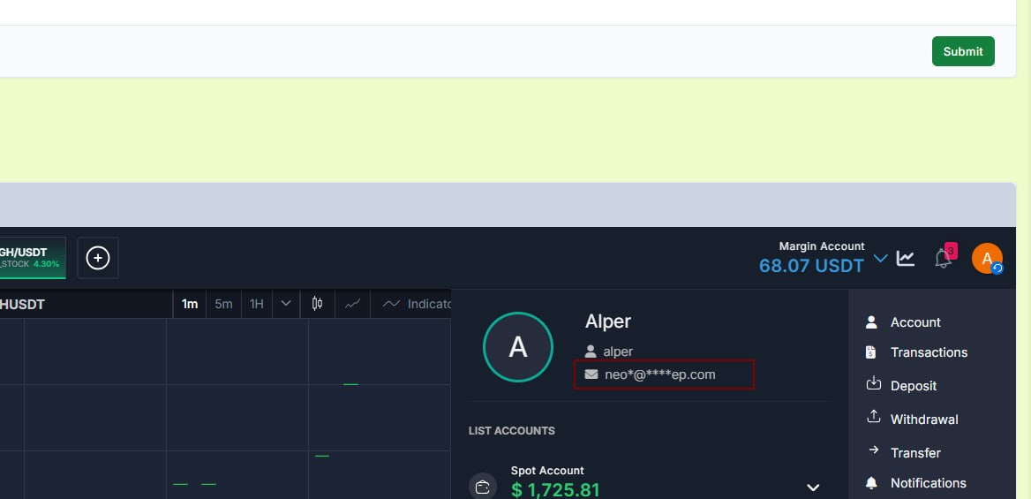Open the Notifications menu item

pos(928,483)
